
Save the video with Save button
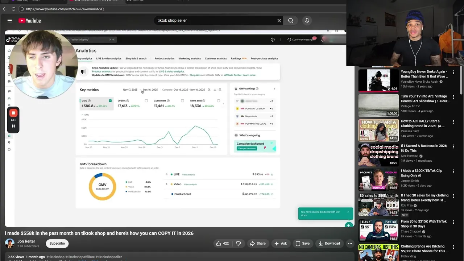click(302, 244)
